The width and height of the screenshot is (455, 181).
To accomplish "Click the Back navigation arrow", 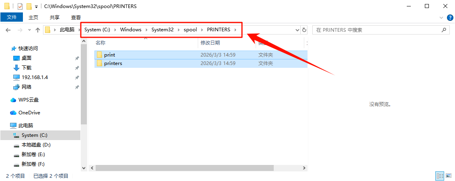I will 8,30.
